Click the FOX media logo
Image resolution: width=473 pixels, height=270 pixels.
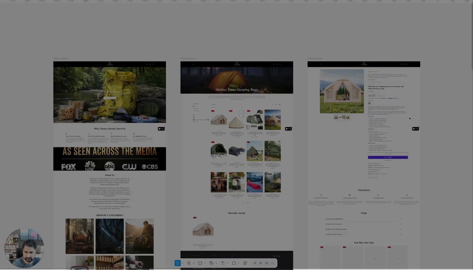(69, 166)
